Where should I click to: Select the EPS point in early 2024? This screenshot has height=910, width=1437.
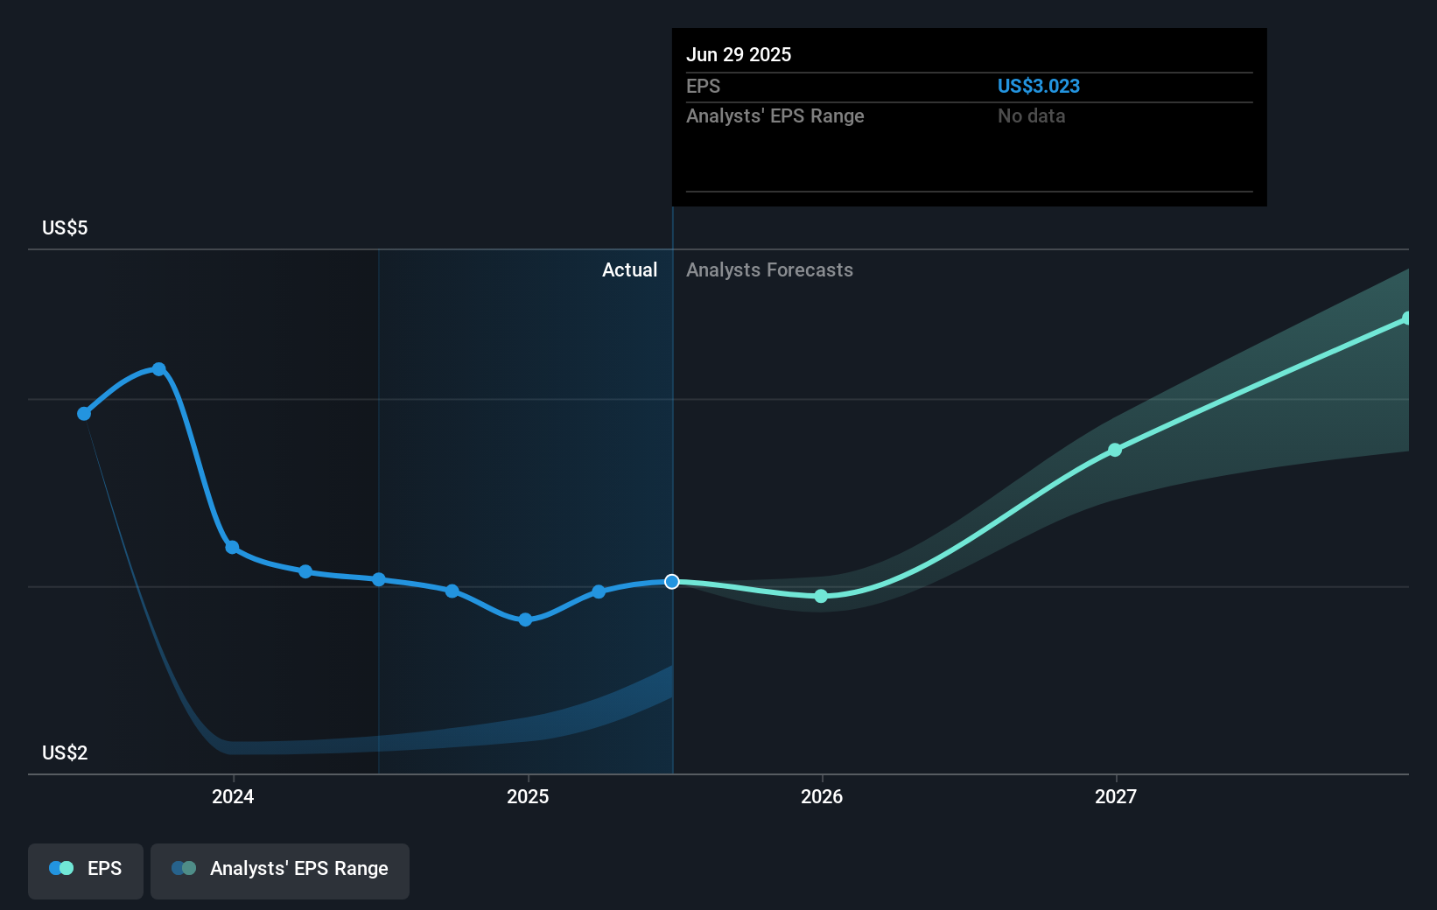[x=305, y=571]
